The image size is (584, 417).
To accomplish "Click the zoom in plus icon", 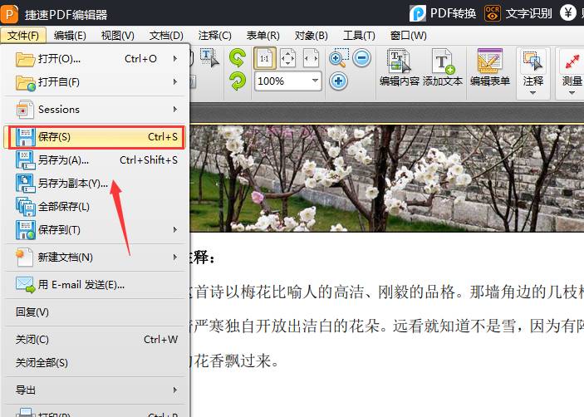I will (338, 81).
